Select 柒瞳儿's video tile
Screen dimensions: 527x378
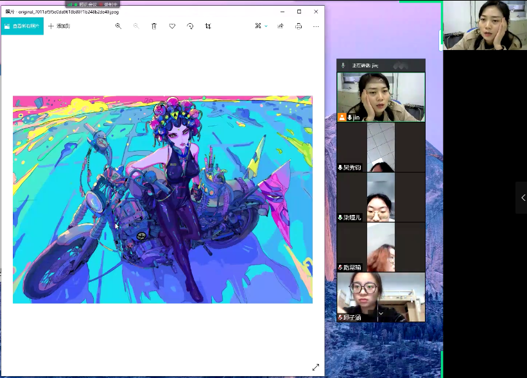pos(381,197)
